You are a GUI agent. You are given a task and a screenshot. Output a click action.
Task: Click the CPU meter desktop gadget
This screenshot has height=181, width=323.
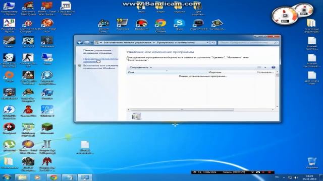tap(285, 16)
